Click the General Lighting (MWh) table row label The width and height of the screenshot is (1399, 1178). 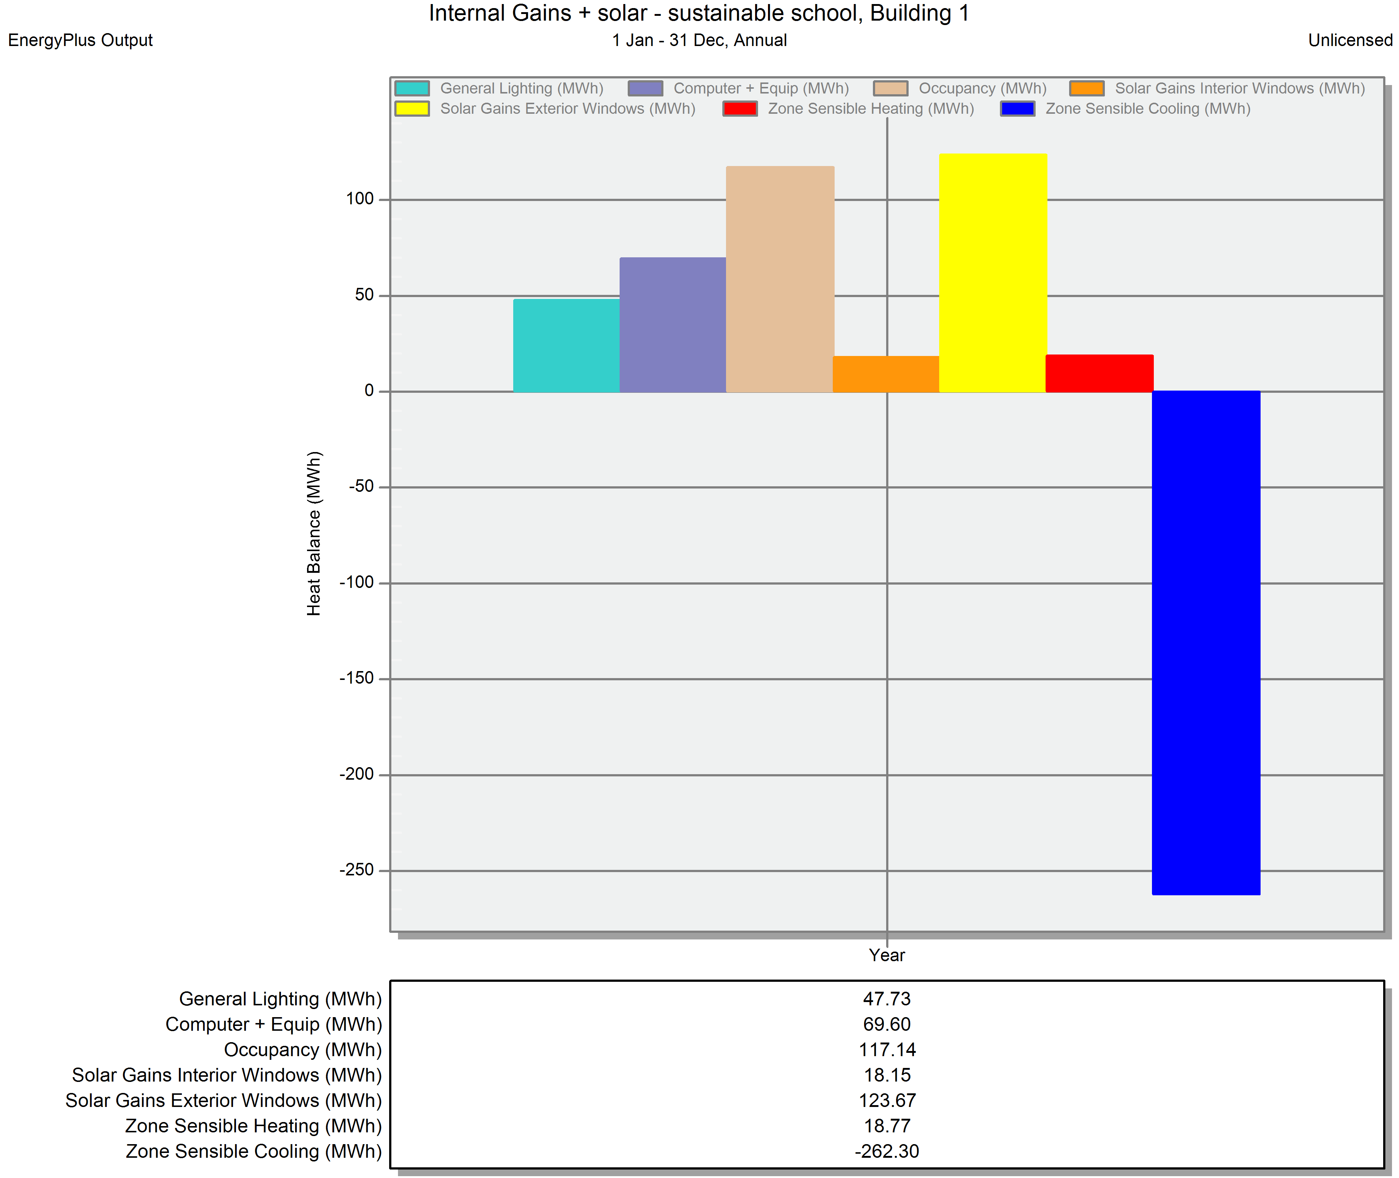coord(281,999)
